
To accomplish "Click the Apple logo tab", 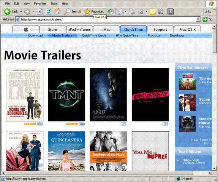I will pyautogui.click(x=26, y=30).
